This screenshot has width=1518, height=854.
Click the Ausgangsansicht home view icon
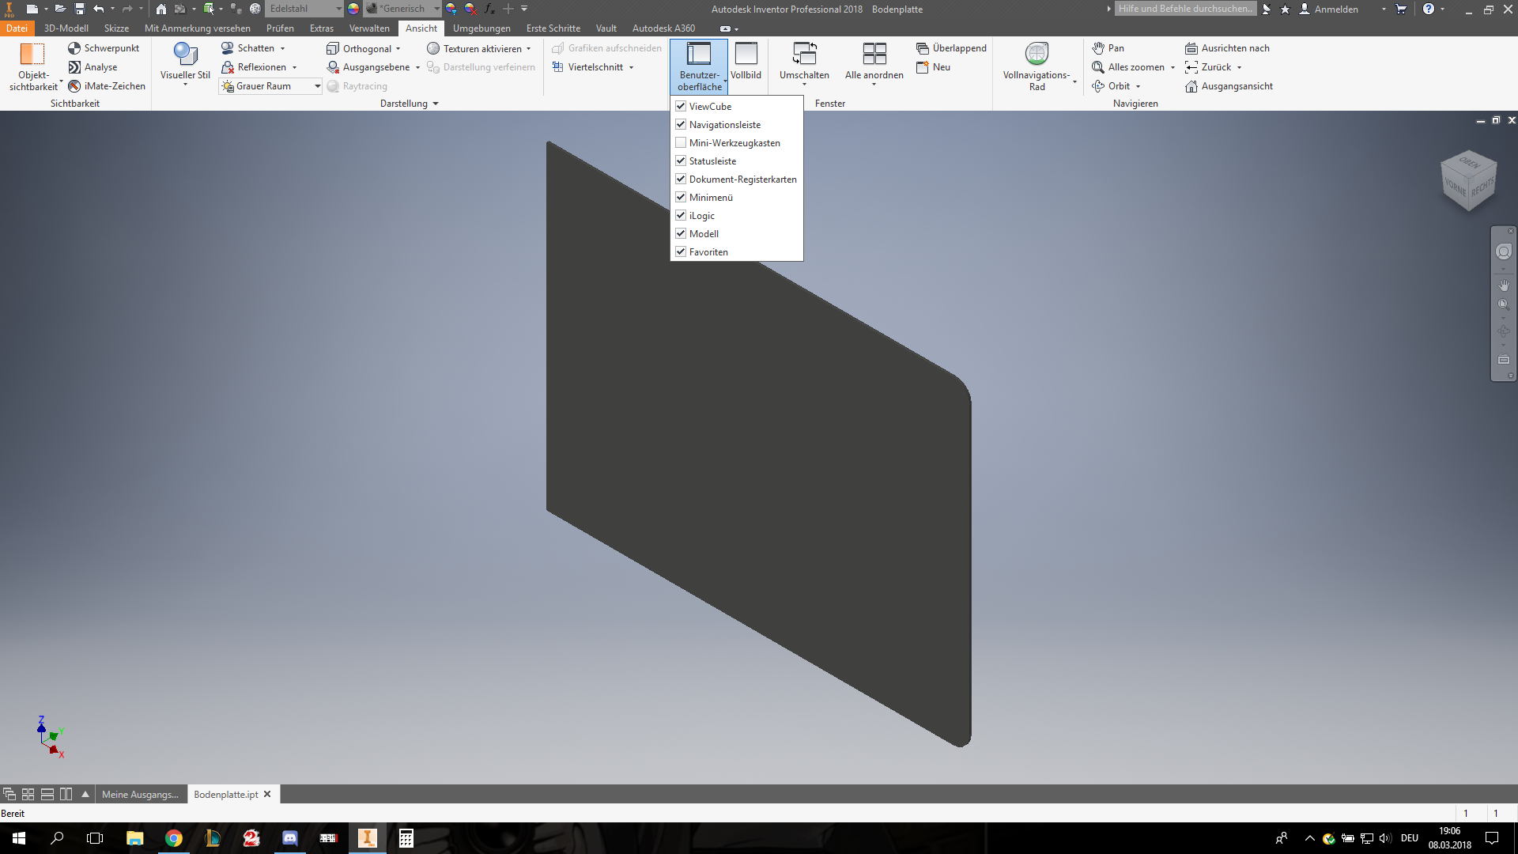click(1191, 86)
